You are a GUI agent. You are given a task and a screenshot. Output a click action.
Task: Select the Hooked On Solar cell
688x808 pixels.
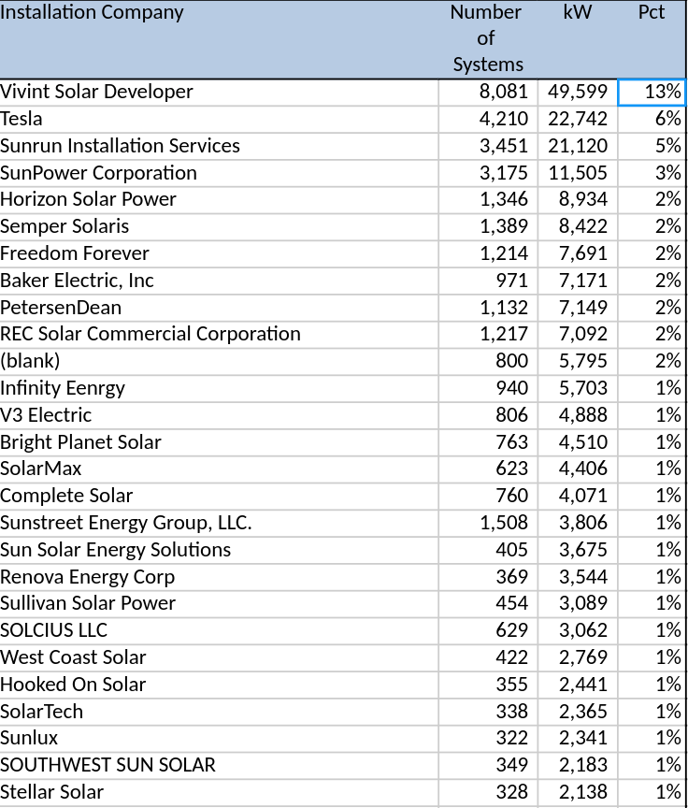click(x=219, y=685)
